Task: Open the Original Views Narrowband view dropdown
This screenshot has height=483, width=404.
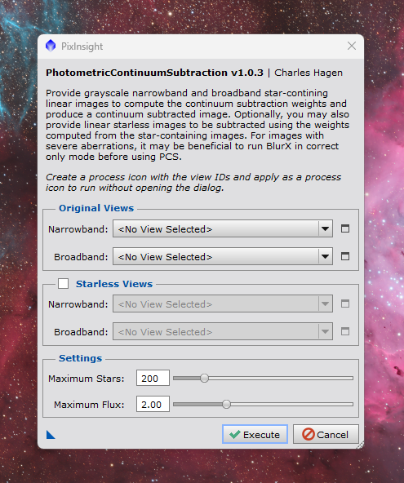Action: [223, 229]
